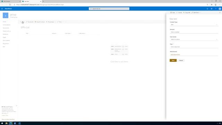Viewport: 222px width, 125px height.
Task: Click the Title text field
Action: point(194,47)
